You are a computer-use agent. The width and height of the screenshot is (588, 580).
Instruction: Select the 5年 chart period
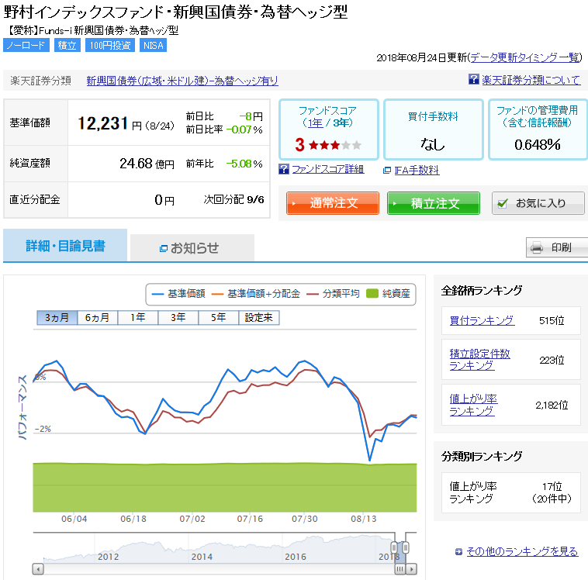(219, 318)
